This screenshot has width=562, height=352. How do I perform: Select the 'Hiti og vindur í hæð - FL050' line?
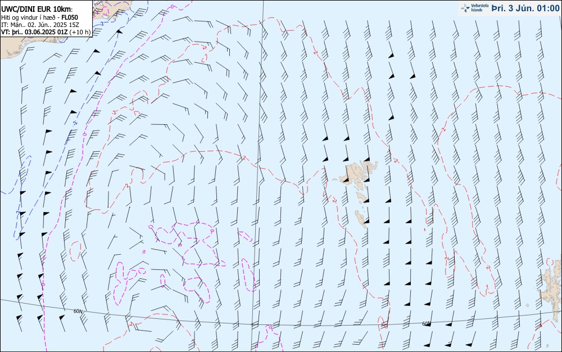click(40, 17)
